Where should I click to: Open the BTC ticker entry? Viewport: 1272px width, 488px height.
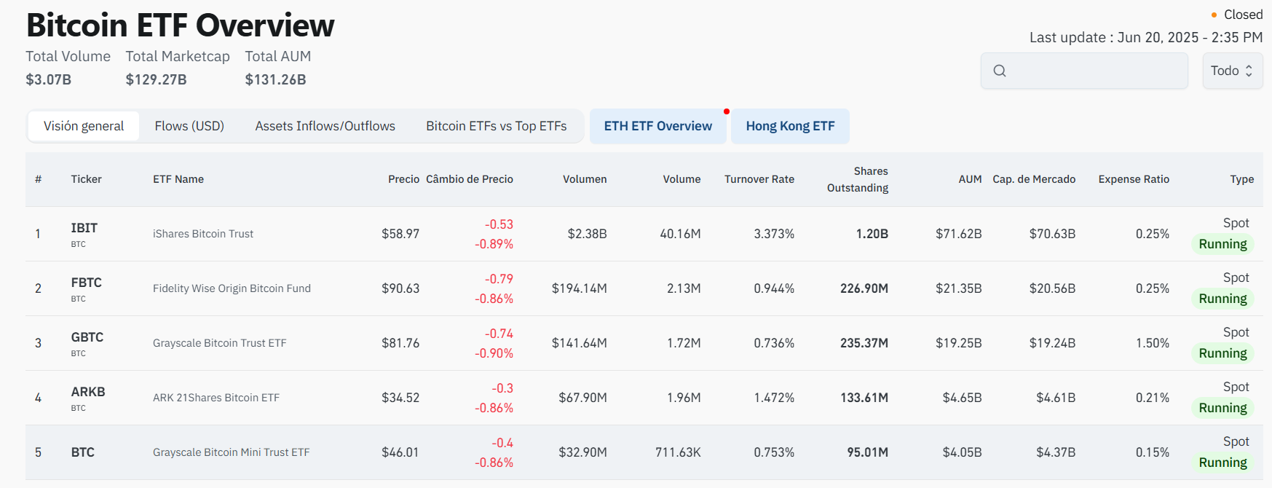click(82, 452)
